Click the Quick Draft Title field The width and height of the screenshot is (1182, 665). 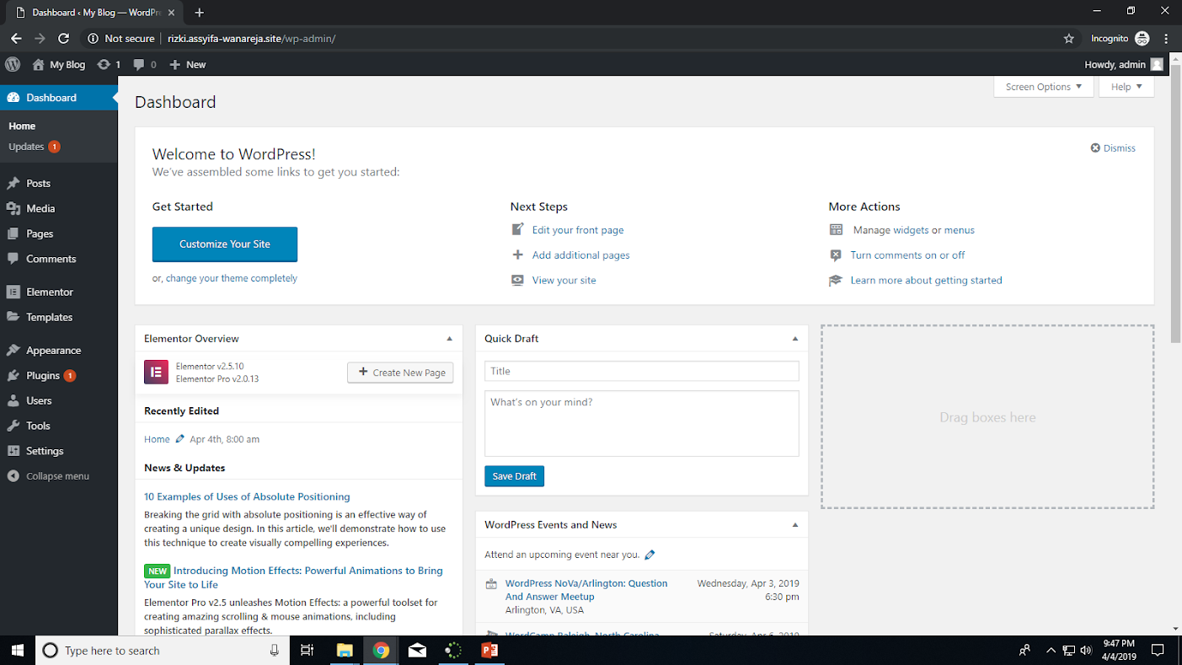642,371
